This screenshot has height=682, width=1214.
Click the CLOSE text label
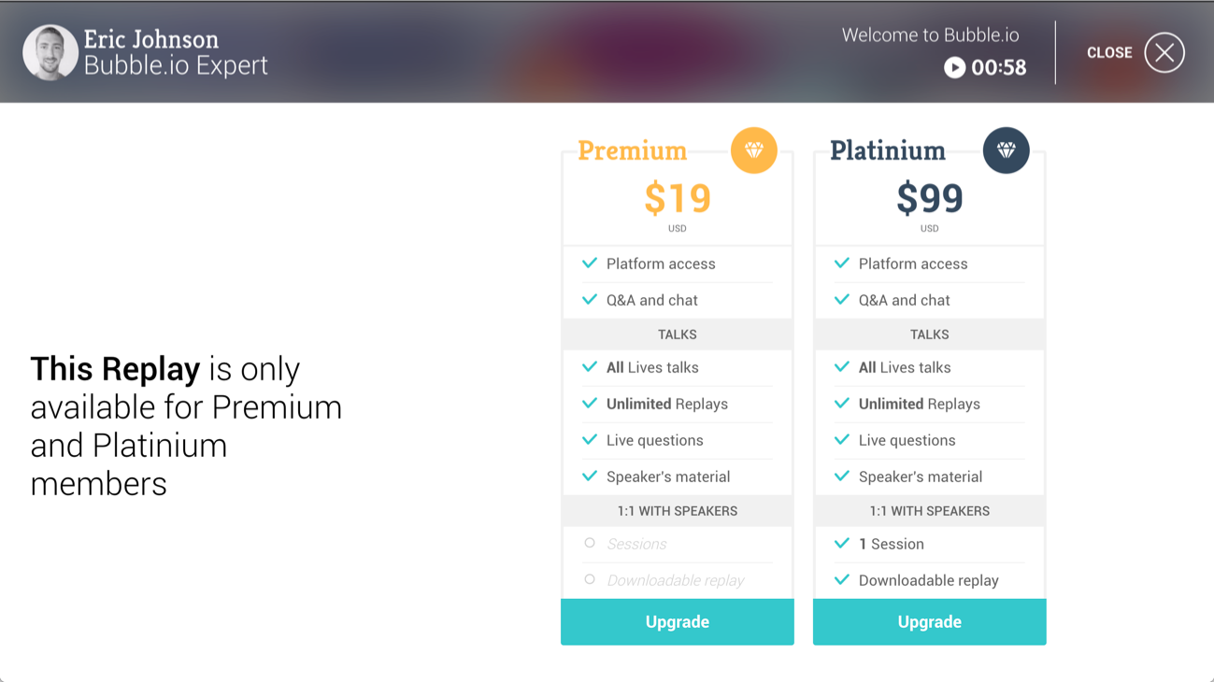click(x=1109, y=53)
